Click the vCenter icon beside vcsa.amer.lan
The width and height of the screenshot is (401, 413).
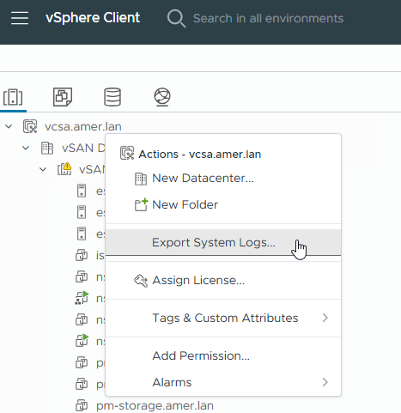coord(30,126)
